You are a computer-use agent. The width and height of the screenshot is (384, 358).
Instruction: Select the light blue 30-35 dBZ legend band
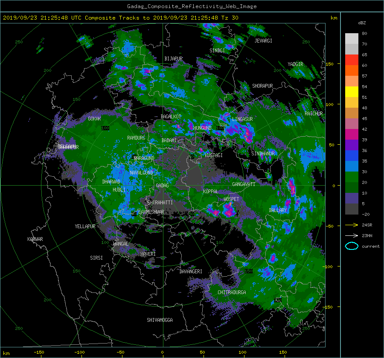click(352, 166)
